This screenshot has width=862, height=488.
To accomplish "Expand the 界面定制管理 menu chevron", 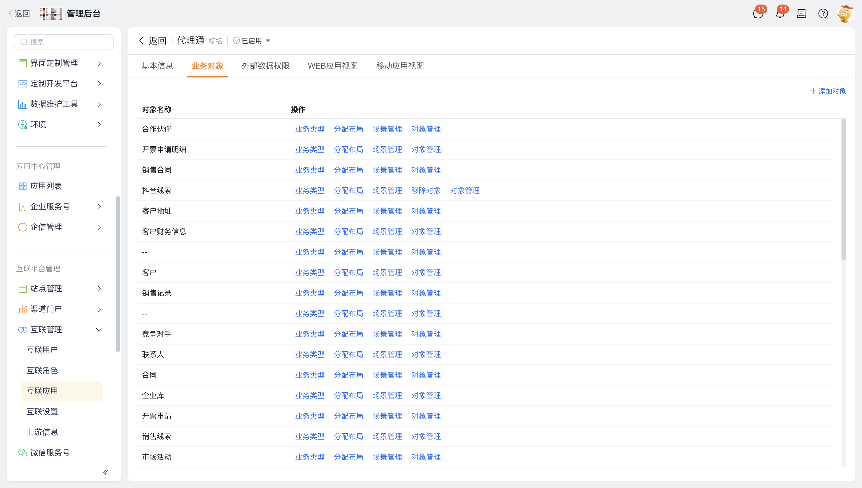I will point(99,63).
